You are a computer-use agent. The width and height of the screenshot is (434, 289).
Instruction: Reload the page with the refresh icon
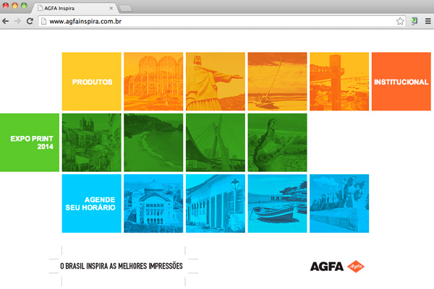pyautogui.click(x=30, y=21)
